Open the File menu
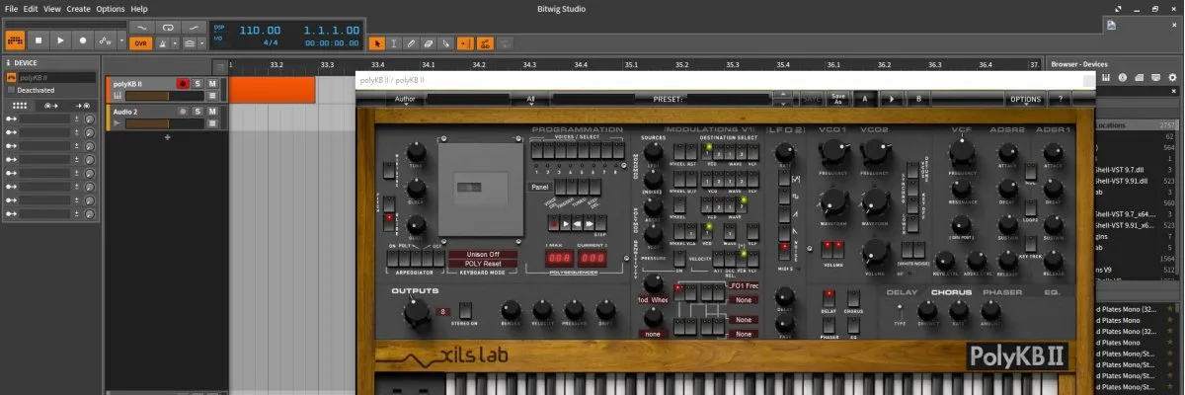The width and height of the screenshot is (1185, 395). tap(11, 8)
